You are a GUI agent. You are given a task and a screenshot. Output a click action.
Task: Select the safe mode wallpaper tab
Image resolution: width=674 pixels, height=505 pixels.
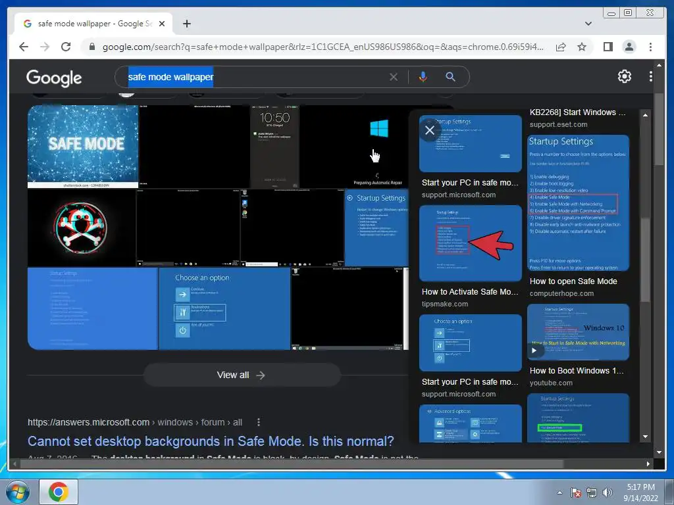coord(93,24)
